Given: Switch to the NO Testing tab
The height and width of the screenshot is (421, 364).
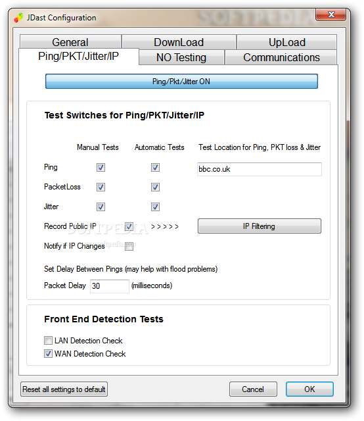Looking at the screenshot, I should point(181,57).
